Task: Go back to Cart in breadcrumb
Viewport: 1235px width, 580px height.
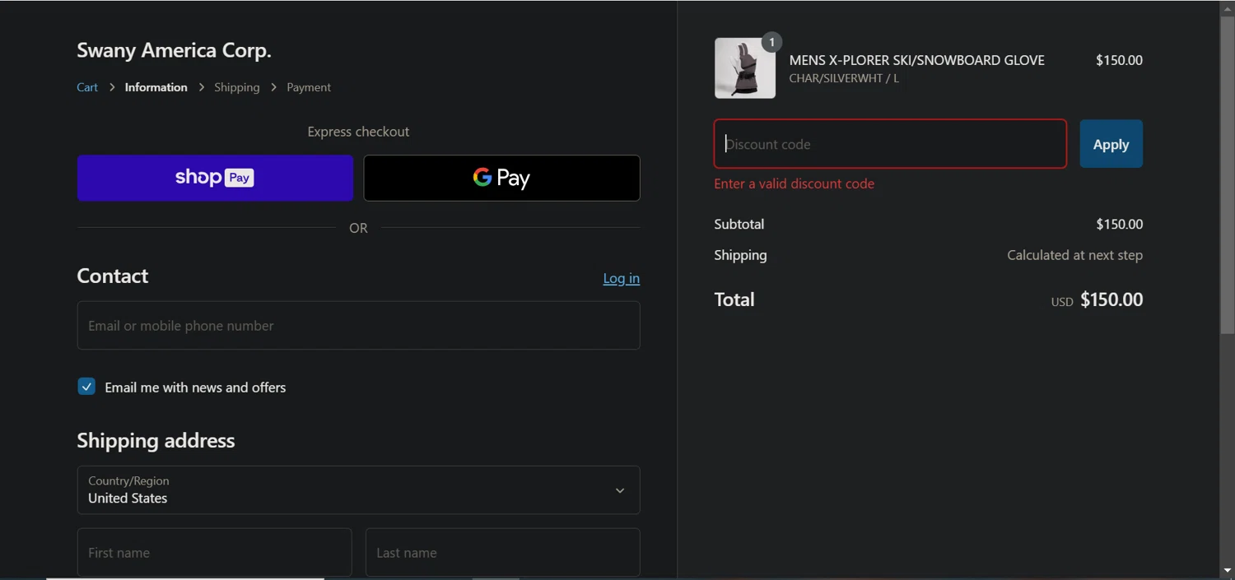Action: point(87,87)
